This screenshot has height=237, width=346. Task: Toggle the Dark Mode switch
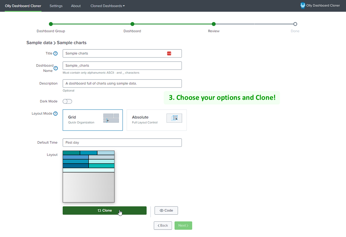[67, 101]
